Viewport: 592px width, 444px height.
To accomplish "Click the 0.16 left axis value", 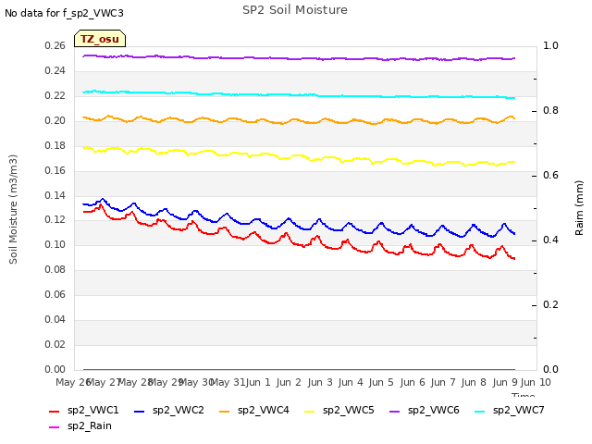I will point(55,170).
